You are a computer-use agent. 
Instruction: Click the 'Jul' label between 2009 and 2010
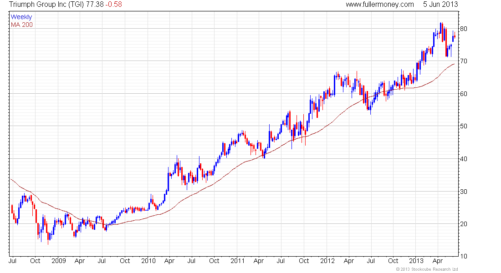click(x=102, y=261)
